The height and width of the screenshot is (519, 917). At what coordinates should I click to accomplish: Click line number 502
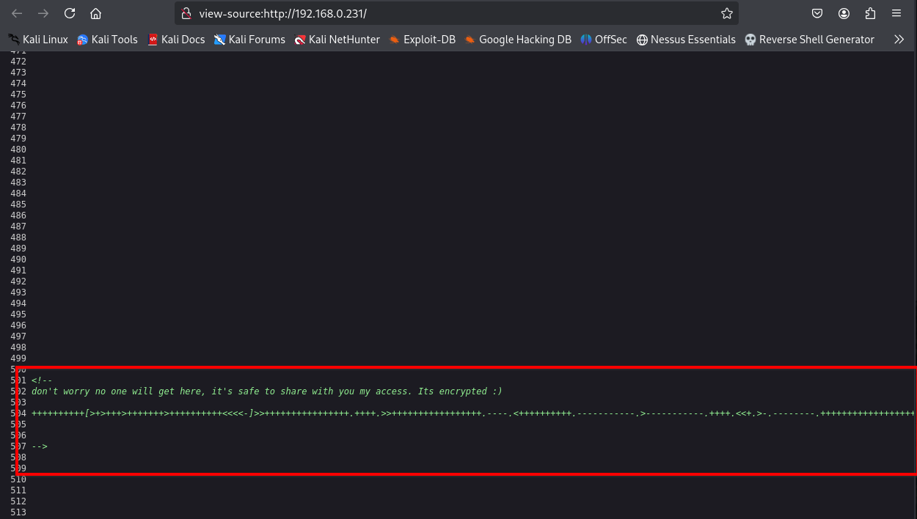pyautogui.click(x=18, y=391)
